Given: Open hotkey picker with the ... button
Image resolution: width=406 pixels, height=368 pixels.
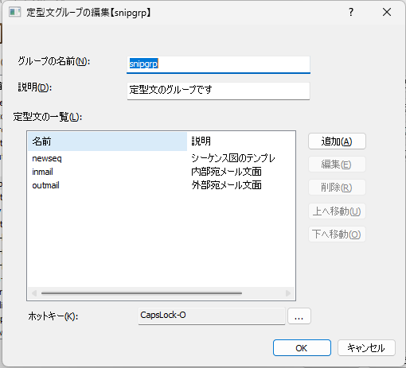Looking at the screenshot, I should coord(299,316).
